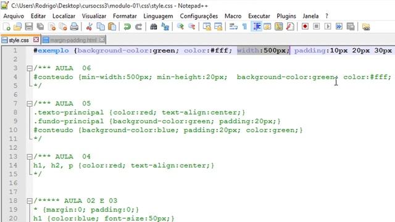This screenshot has width=395, height=222.
Task: Open the Visualizar menu
Action: (94, 16)
